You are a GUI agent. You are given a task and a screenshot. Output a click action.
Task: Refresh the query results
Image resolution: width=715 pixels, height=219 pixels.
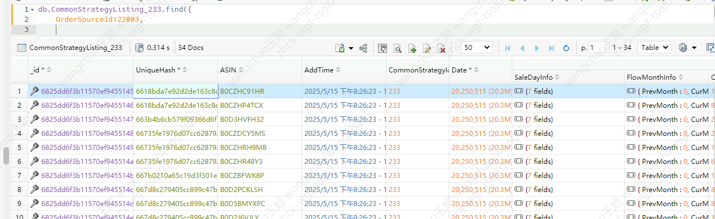(x=566, y=48)
